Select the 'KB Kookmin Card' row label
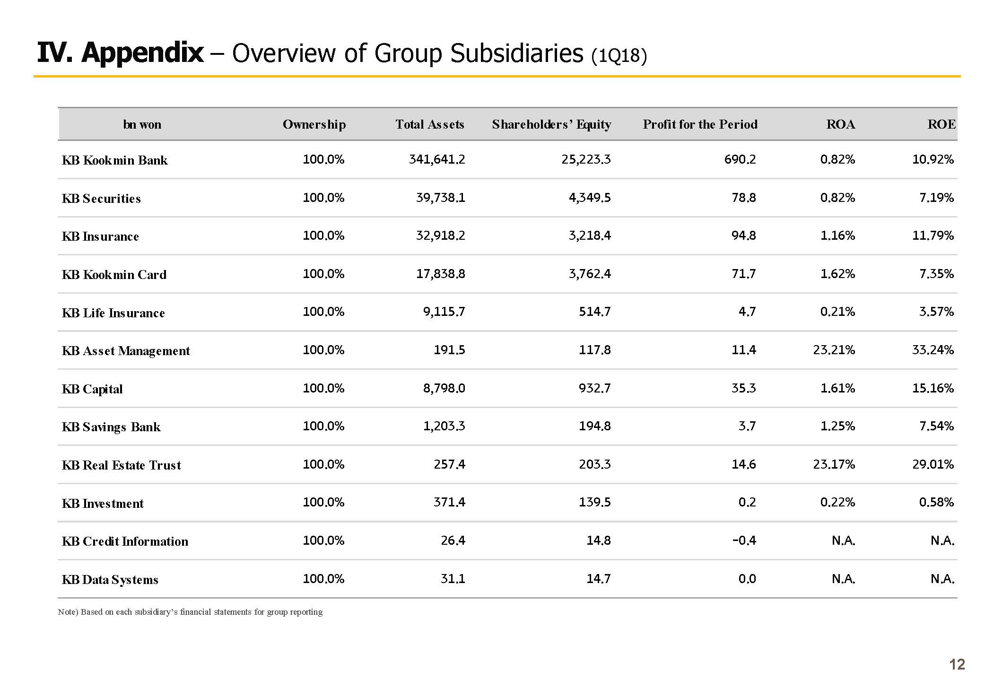 [114, 275]
